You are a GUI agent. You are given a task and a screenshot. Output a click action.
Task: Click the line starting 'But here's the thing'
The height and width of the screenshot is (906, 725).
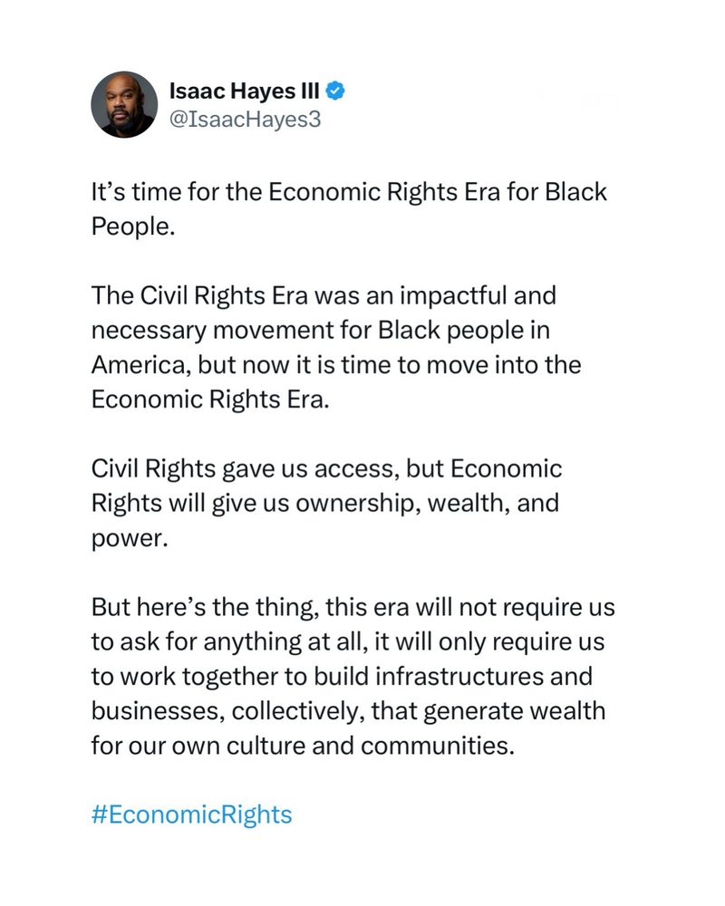click(x=353, y=607)
